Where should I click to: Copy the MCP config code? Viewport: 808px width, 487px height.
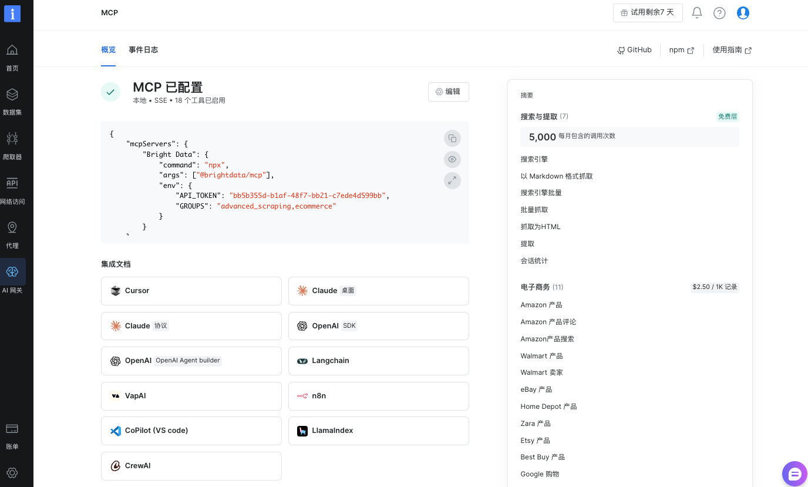pyautogui.click(x=452, y=139)
